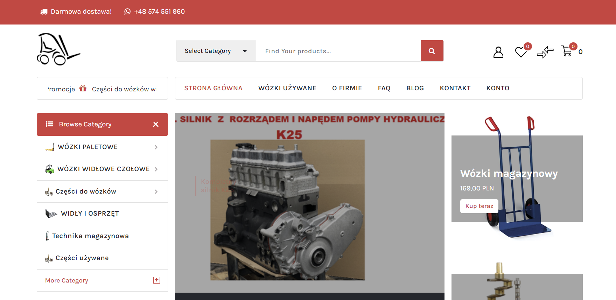This screenshot has height=300, width=616.
Task: Expand WÓZKI PALETOWE submenu arrow
Action: coord(156,147)
